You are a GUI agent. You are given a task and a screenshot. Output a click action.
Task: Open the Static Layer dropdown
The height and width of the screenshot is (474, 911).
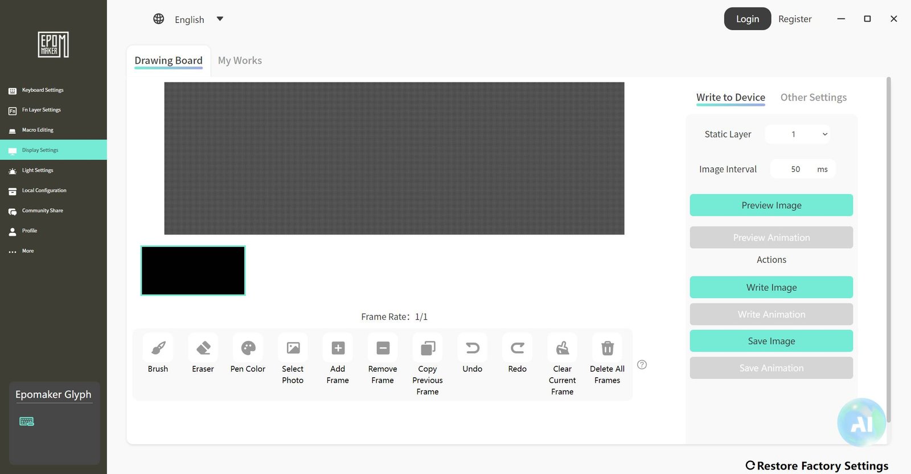(797, 134)
